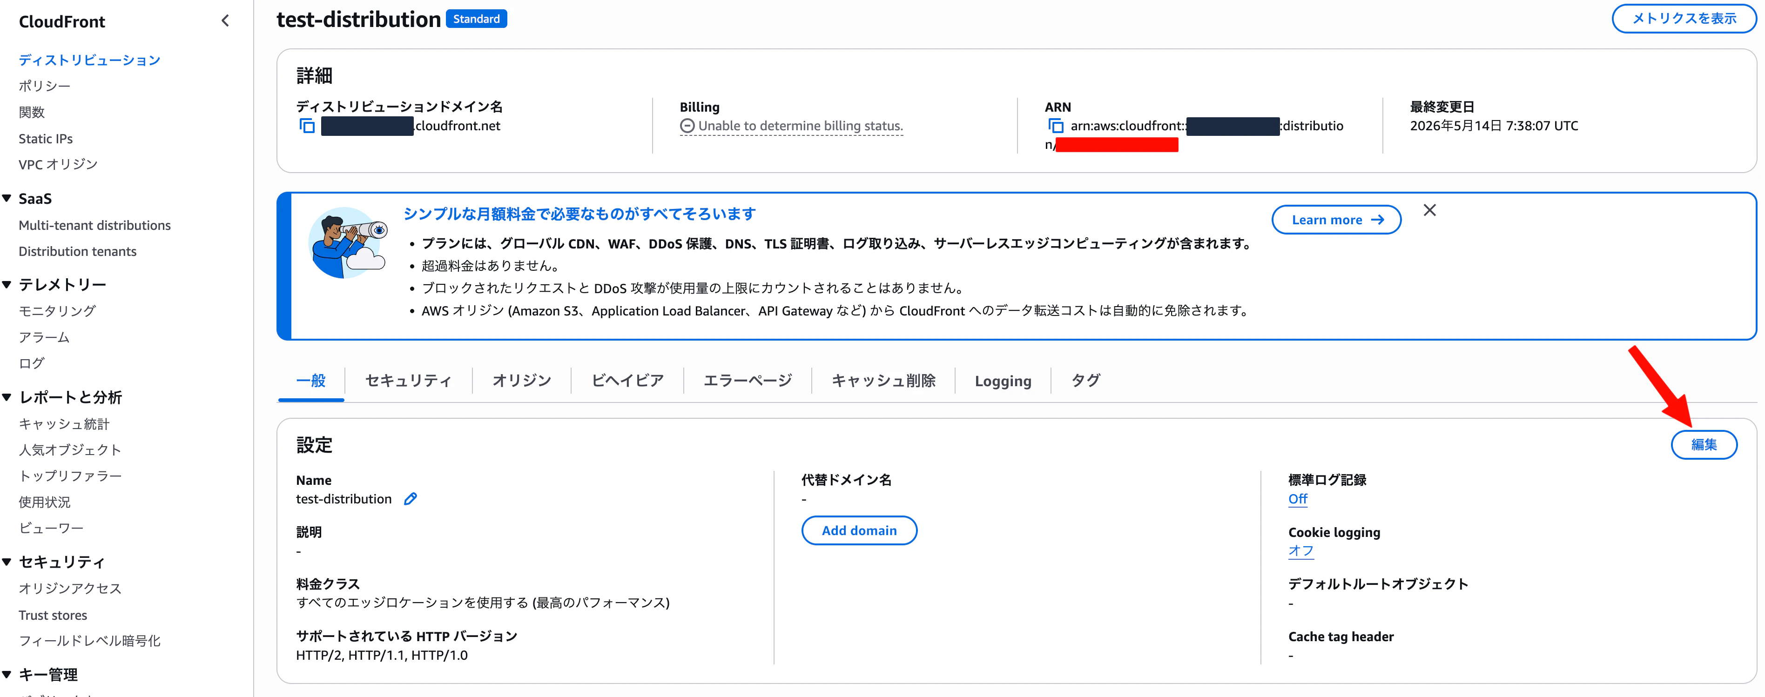
Task: Collapse the テレメトリー sidebar section
Action: tap(7, 285)
